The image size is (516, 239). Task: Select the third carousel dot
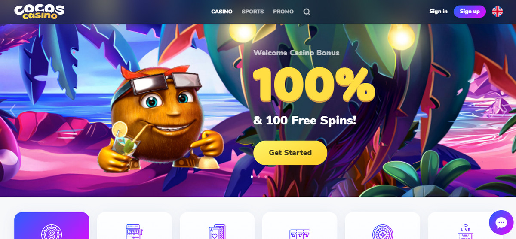point(266,177)
